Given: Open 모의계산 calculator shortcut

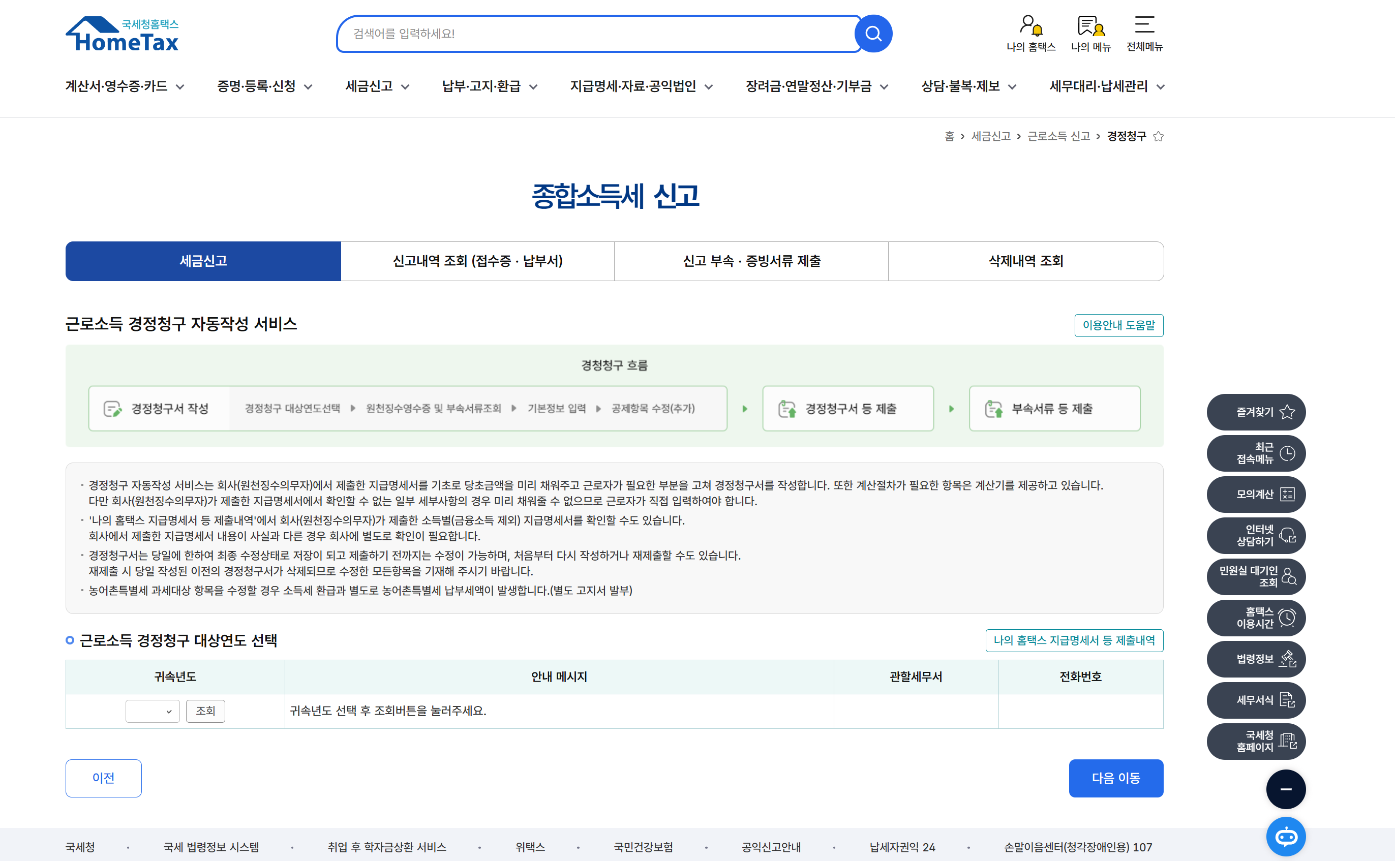Looking at the screenshot, I should pos(1256,494).
